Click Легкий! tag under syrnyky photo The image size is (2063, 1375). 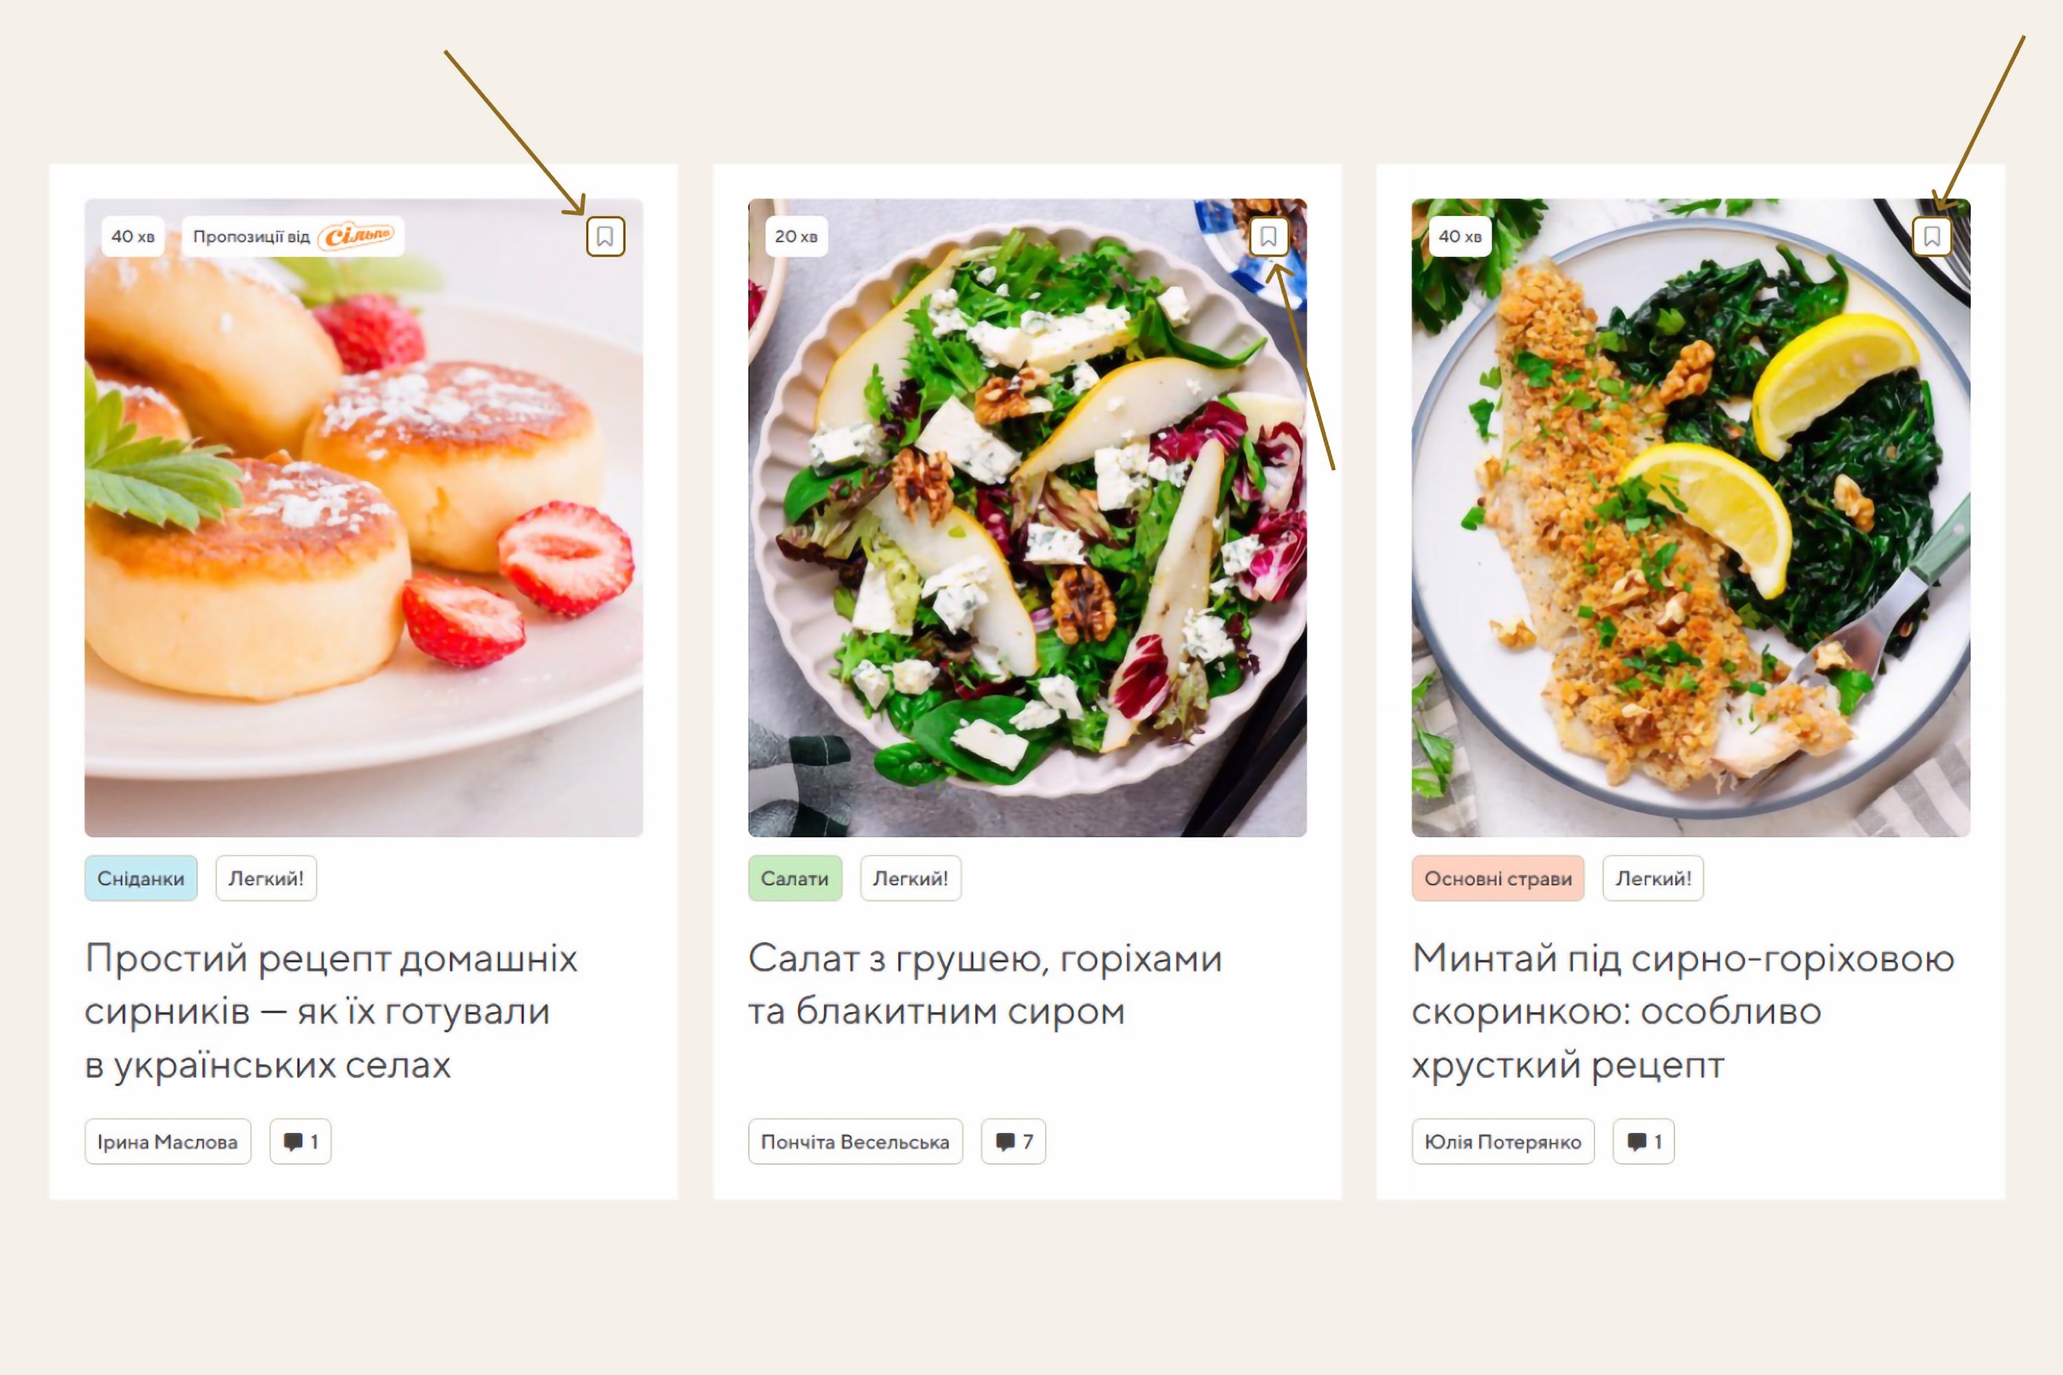click(x=265, y=878)
